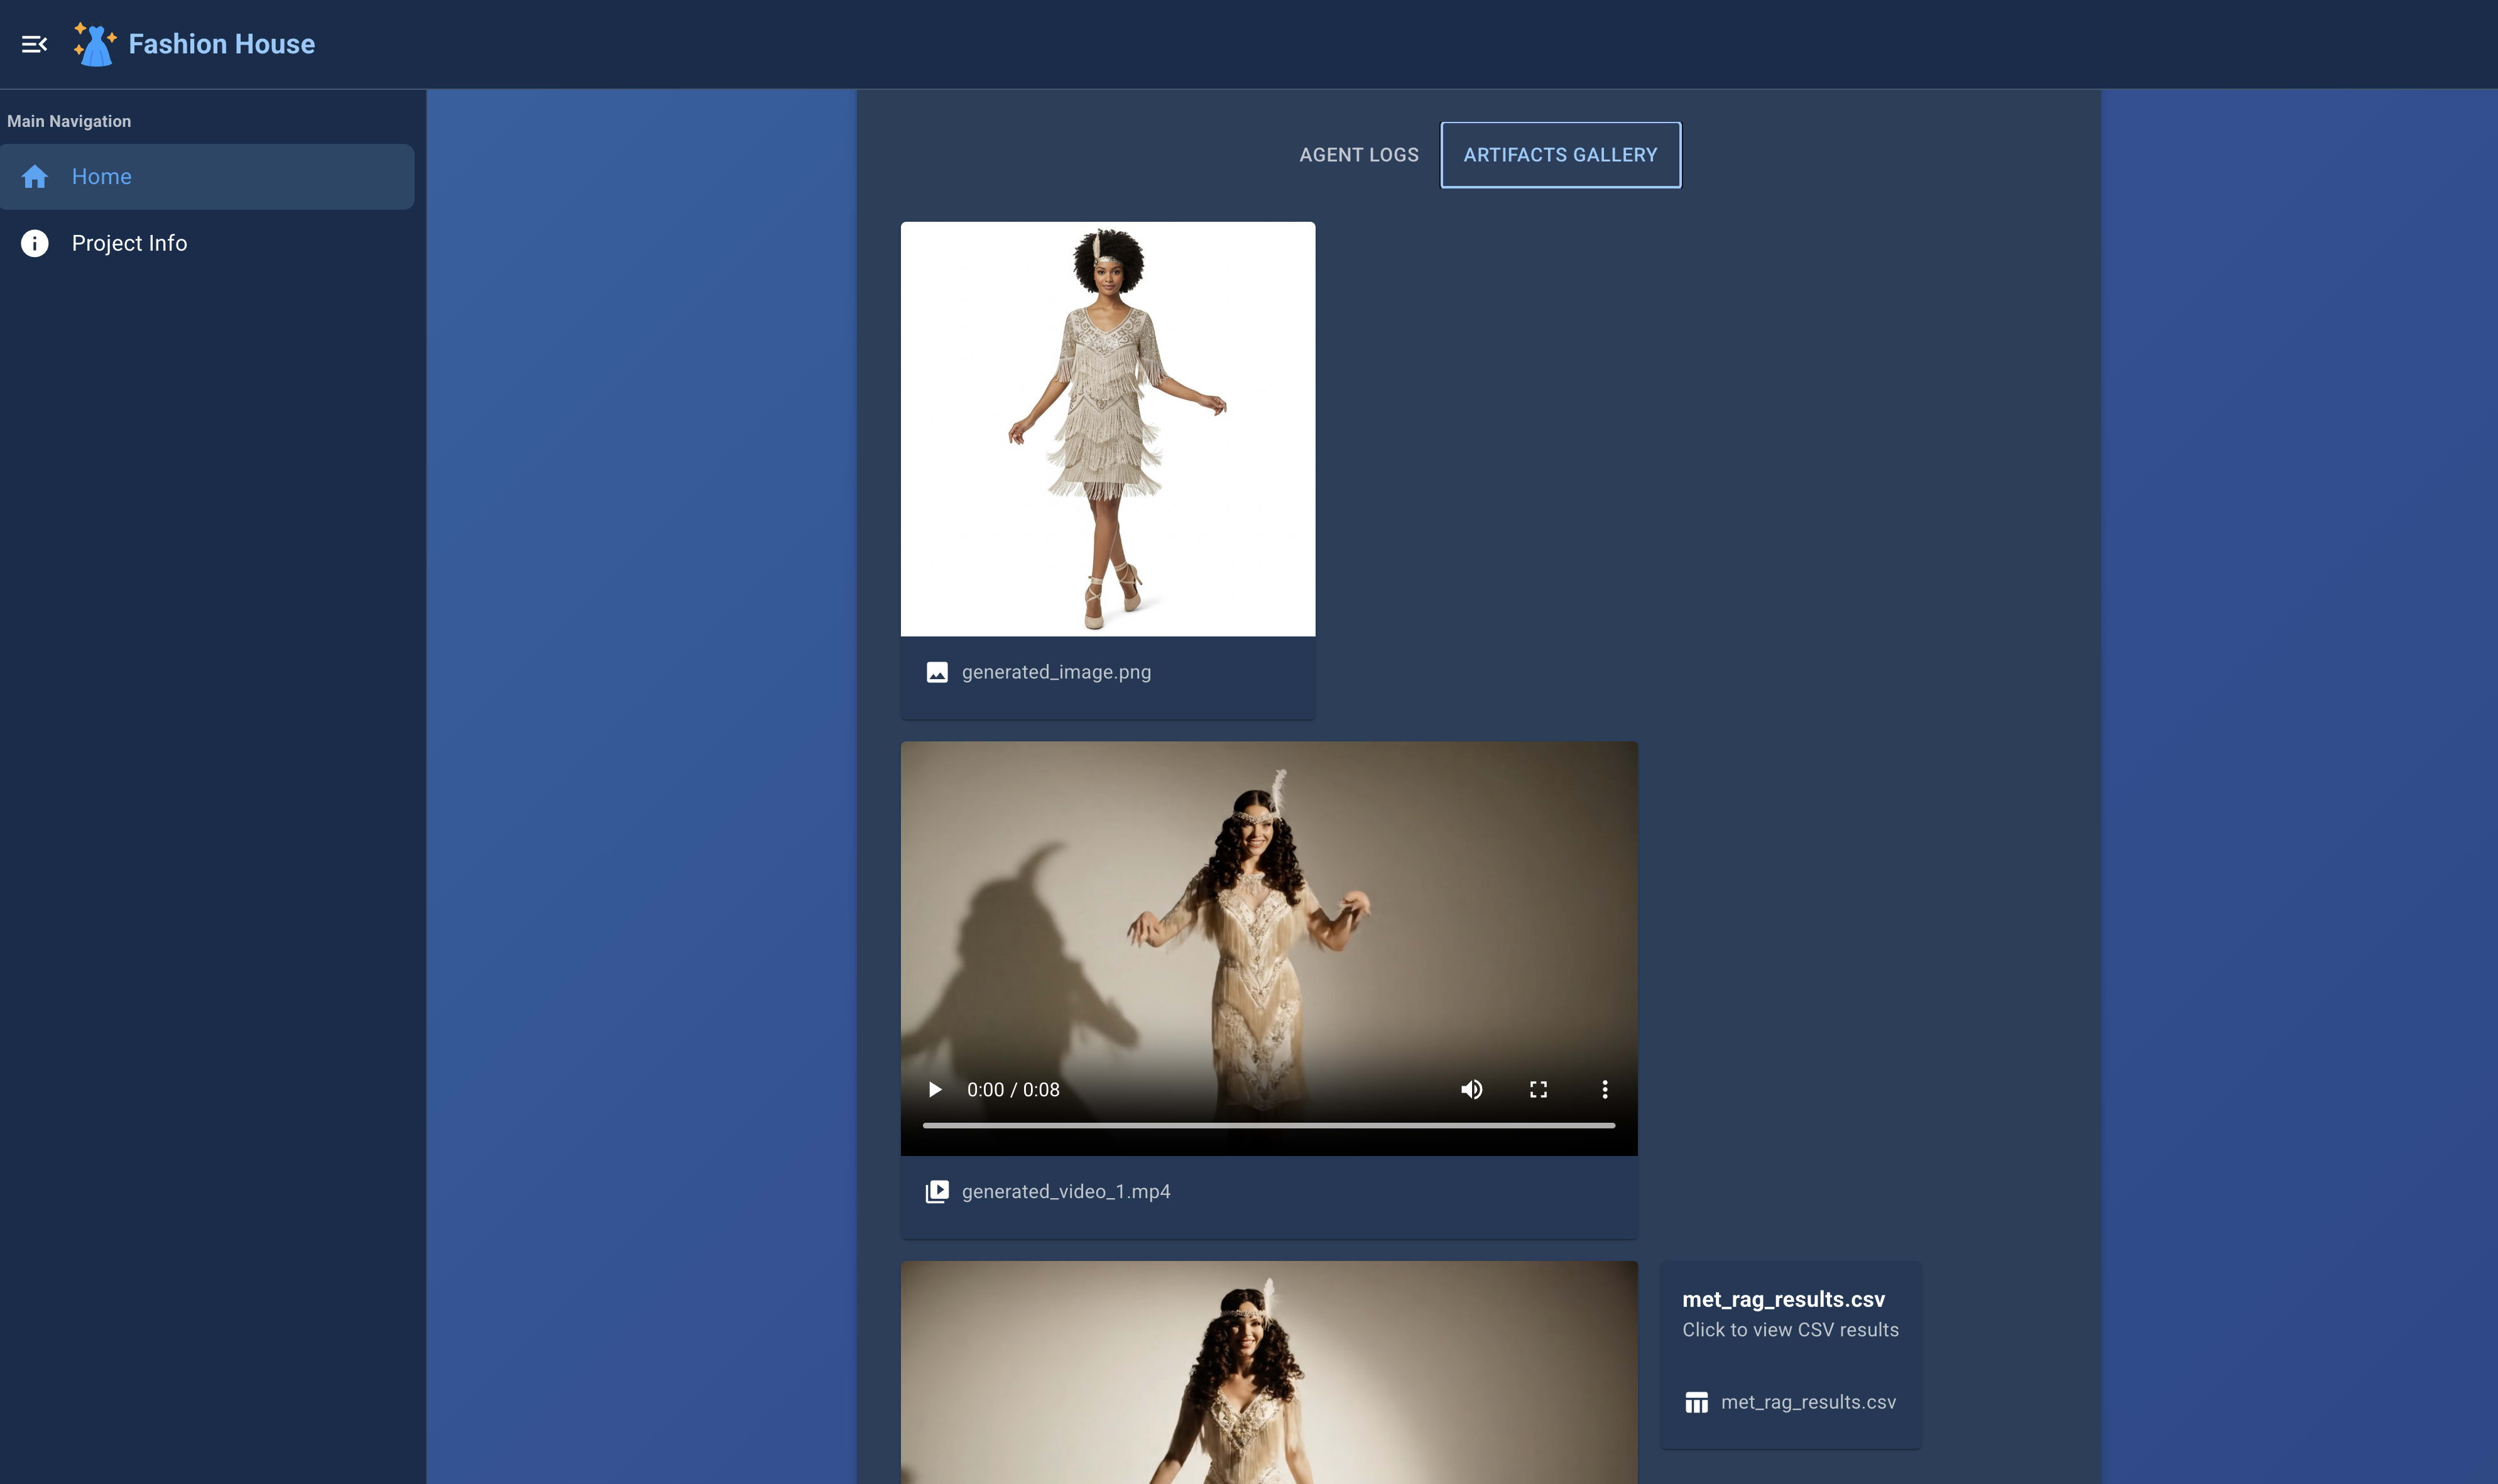Click the met_rag_results.csv filename label

tap(1808, 1402)
